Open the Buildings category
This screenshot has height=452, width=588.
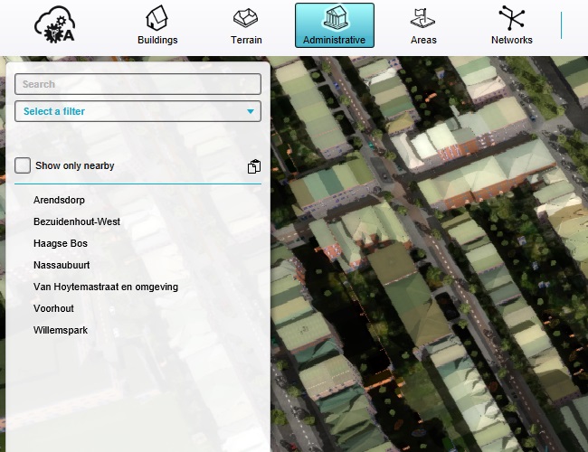tap(157, 25)
